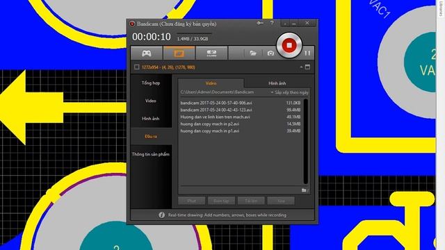This screenshot has width=445, height=250.
Task: Open the Hình ảnh section in sidebar
Action: click(x=151, y=119)
